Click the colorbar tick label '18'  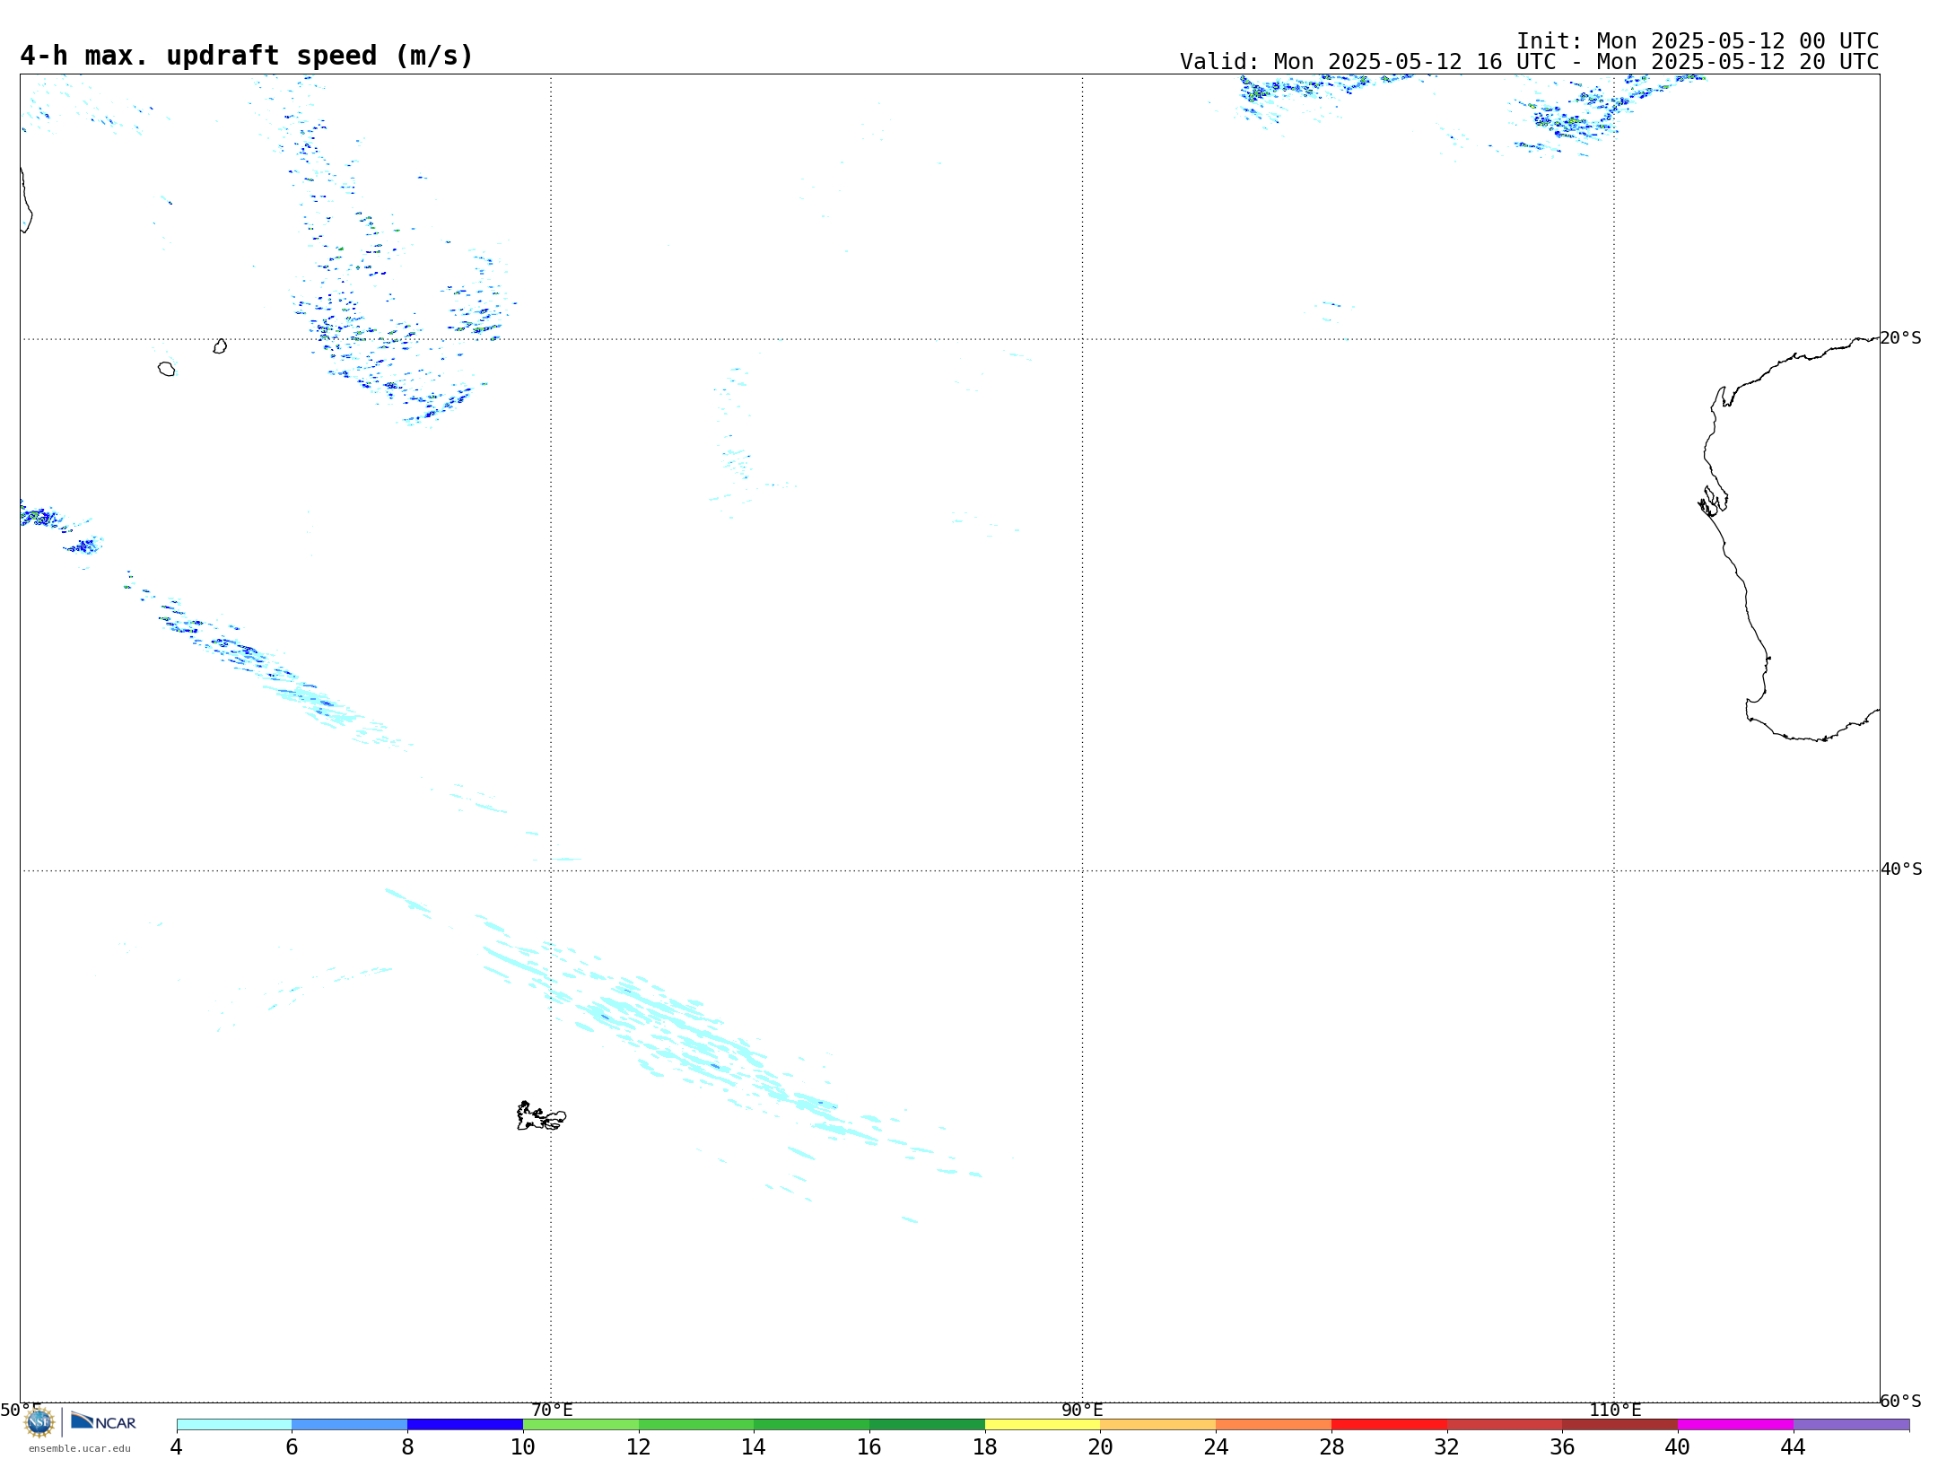[985, 1447]
